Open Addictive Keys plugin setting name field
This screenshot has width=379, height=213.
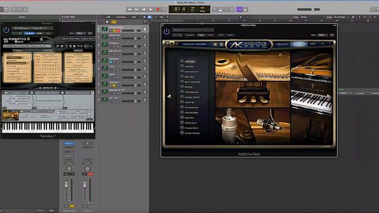[193, 30]
